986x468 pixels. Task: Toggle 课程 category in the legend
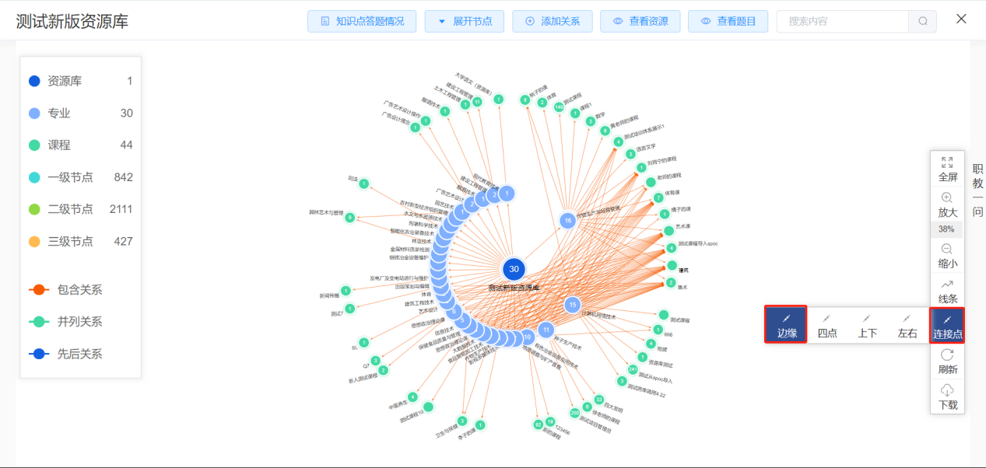(34, 145)
